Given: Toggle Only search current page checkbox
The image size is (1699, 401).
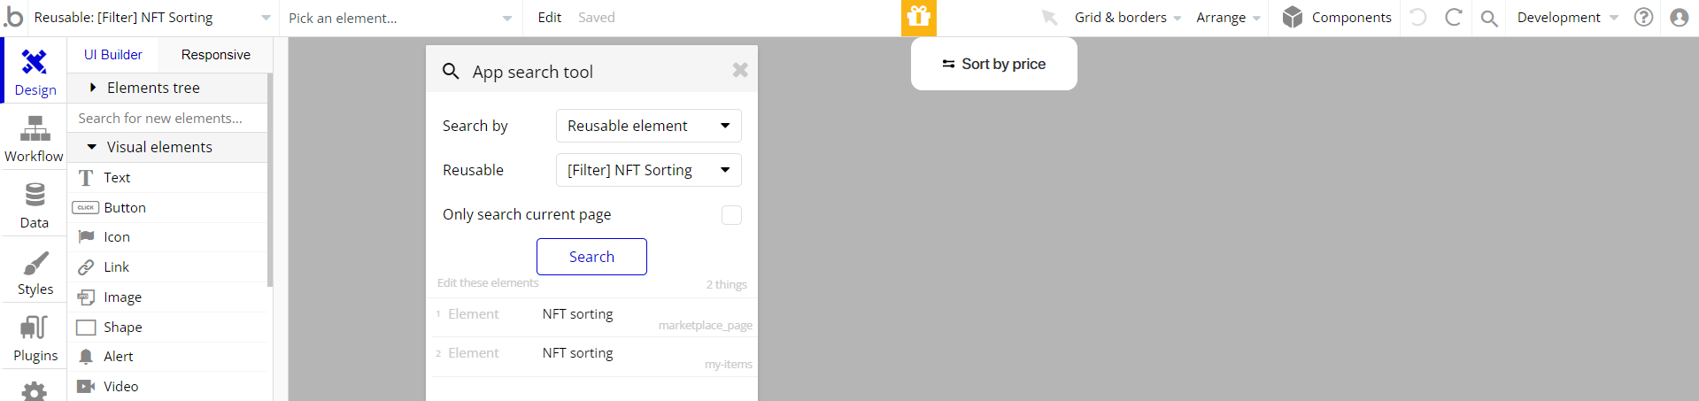Looking at the screenshot, I should click(731, 215).
